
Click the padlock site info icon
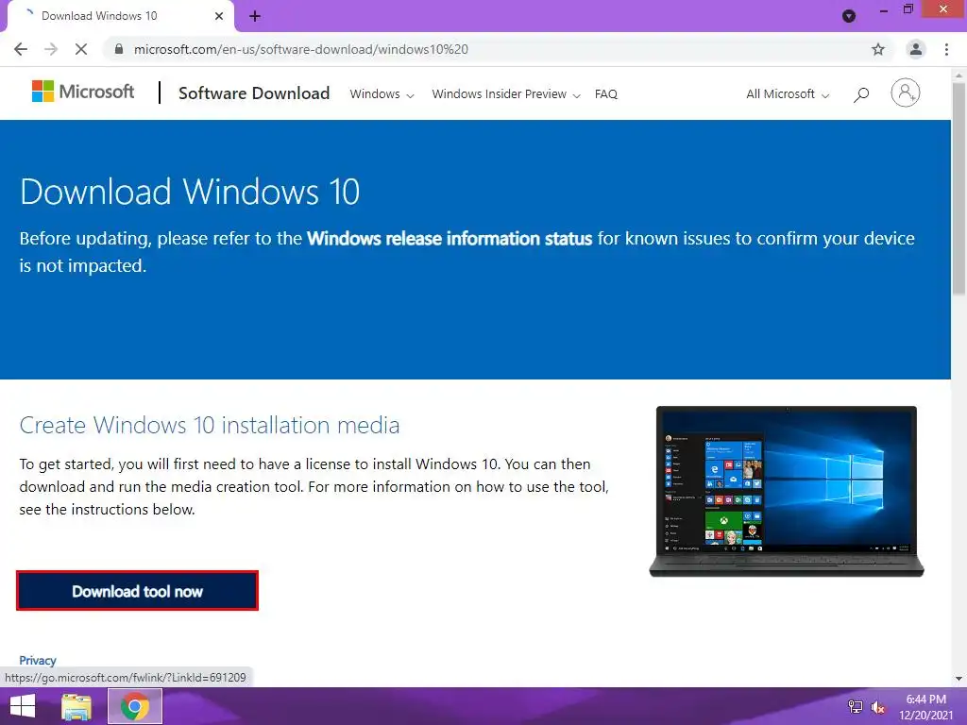119,49
